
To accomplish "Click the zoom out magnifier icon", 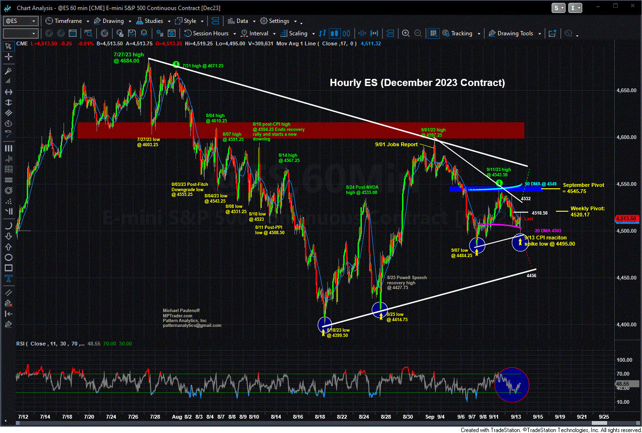I will click(418, 33).
